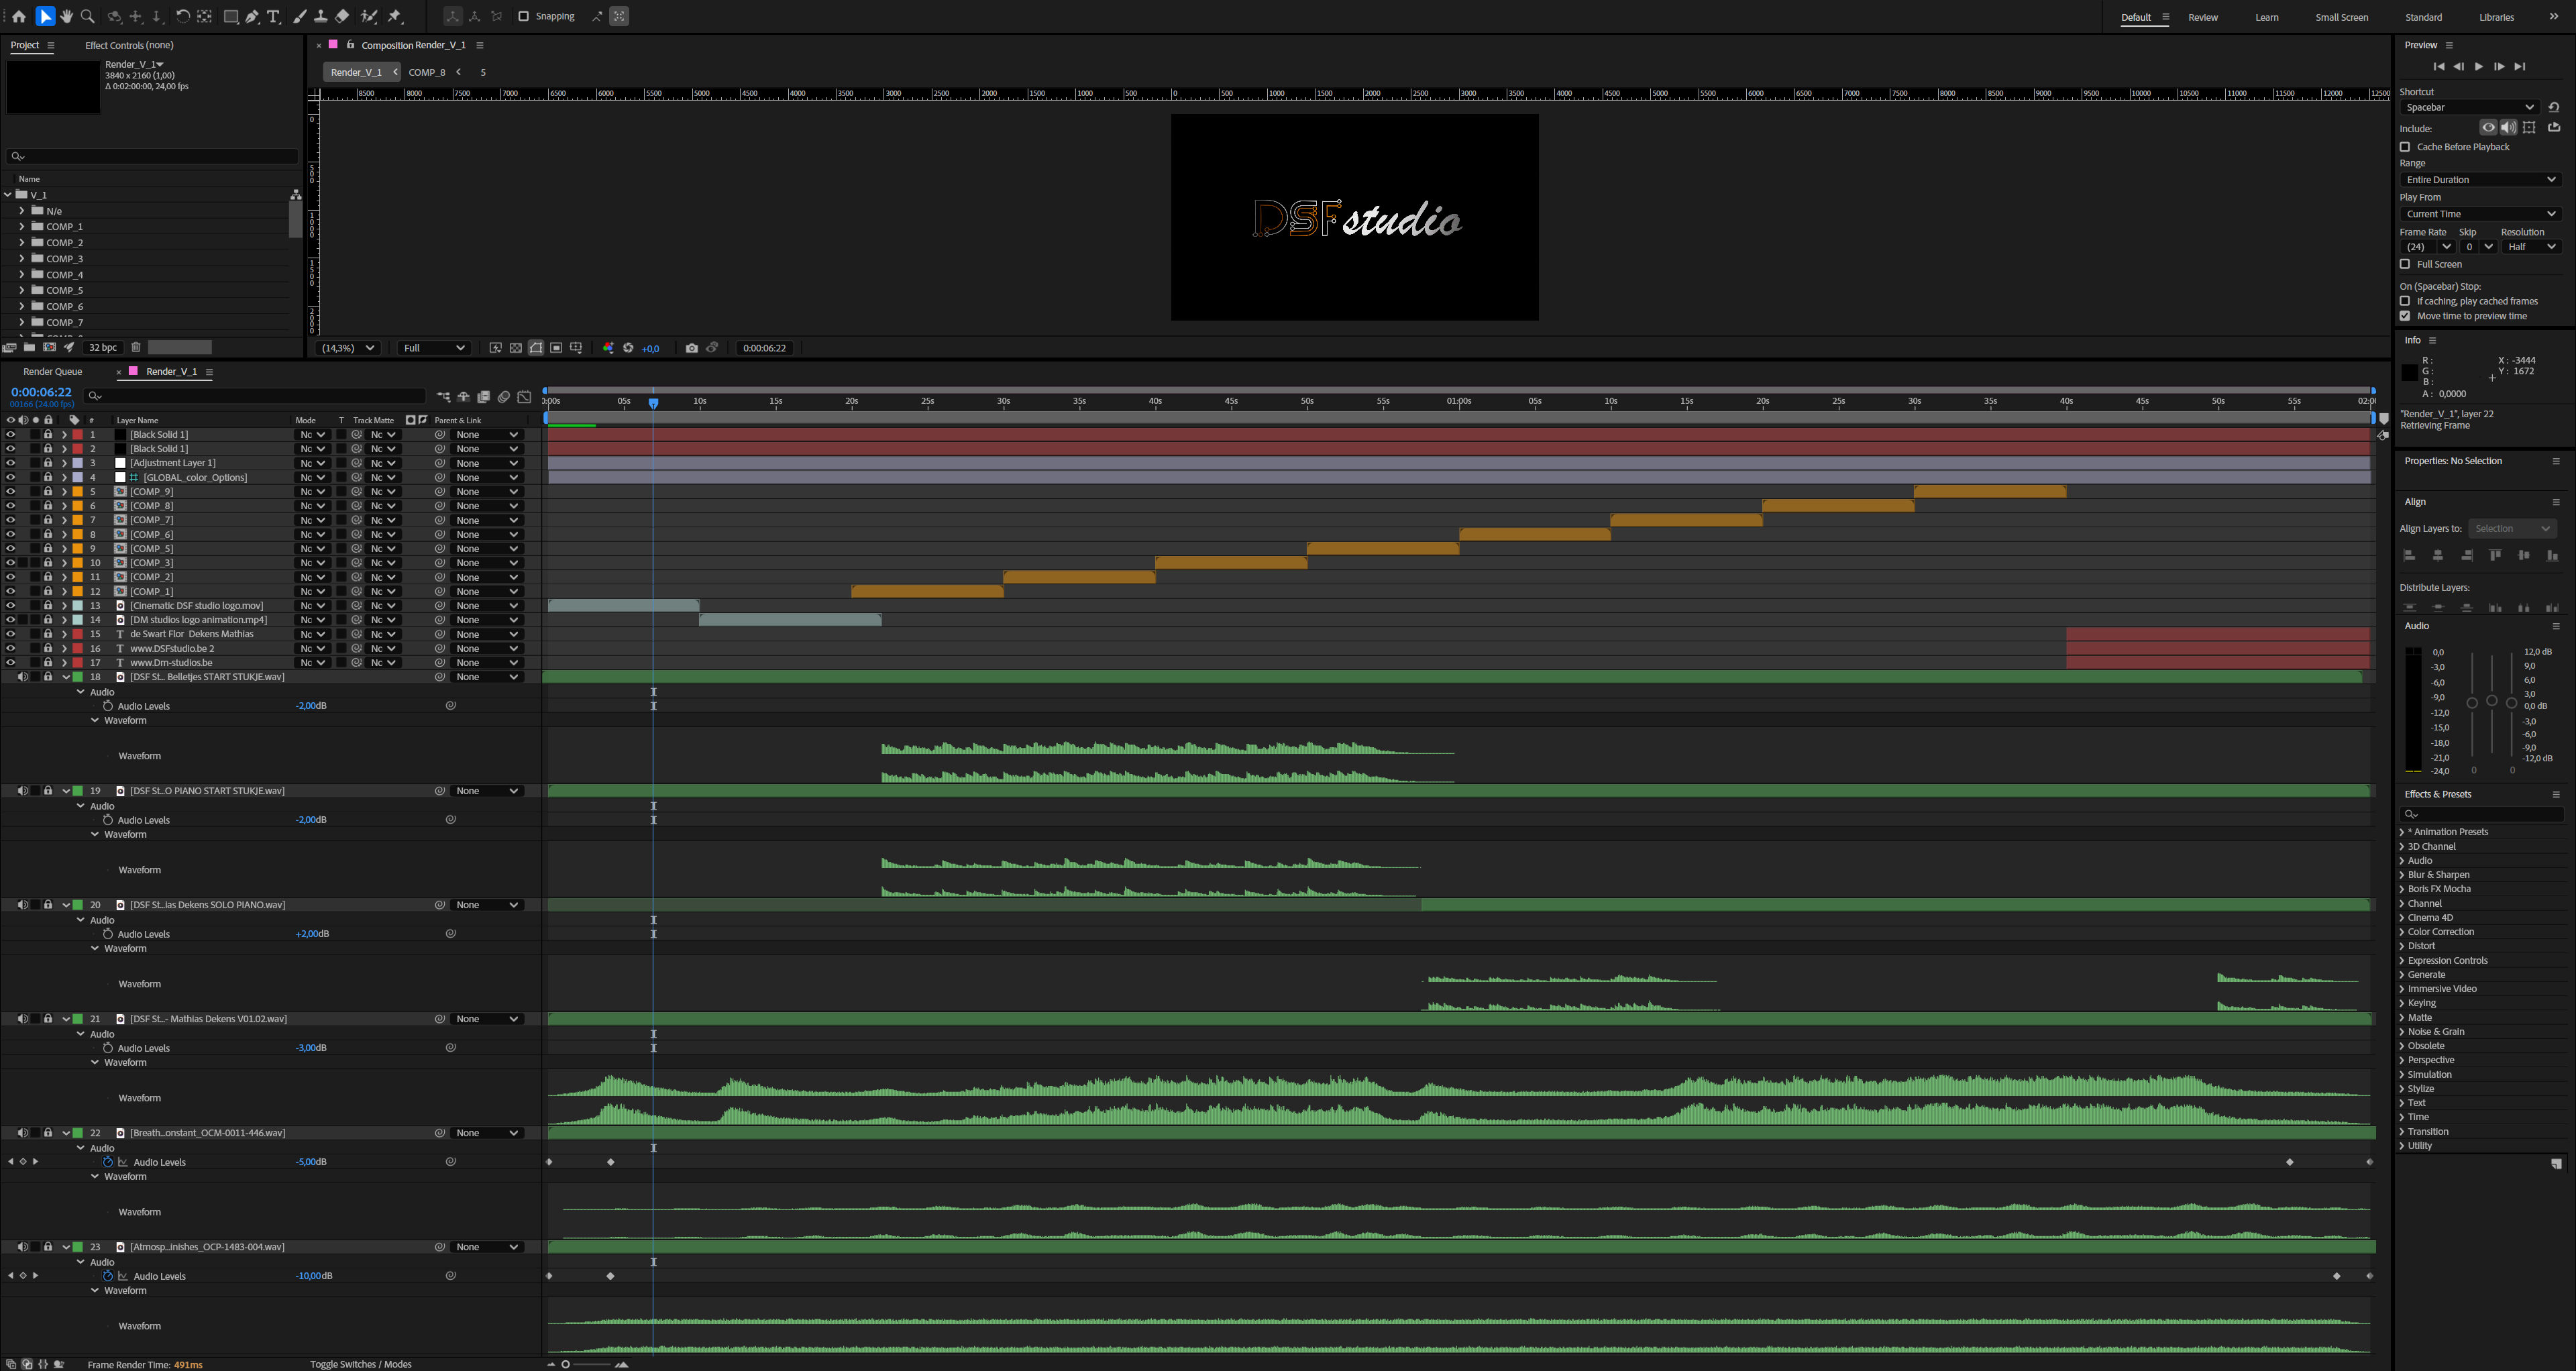Screen dimensions: 2576x1371
Task: Open the viewer magnification dropdown (14,3%)
Action: coord(347,348)
